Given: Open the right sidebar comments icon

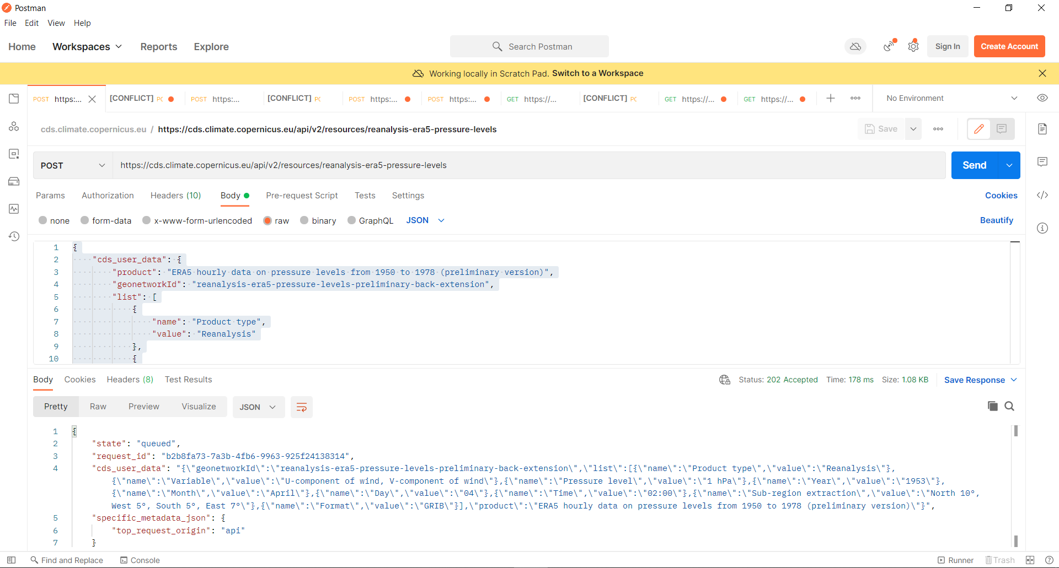Looking at the screenshot, I should click(x=1042, y=162).
